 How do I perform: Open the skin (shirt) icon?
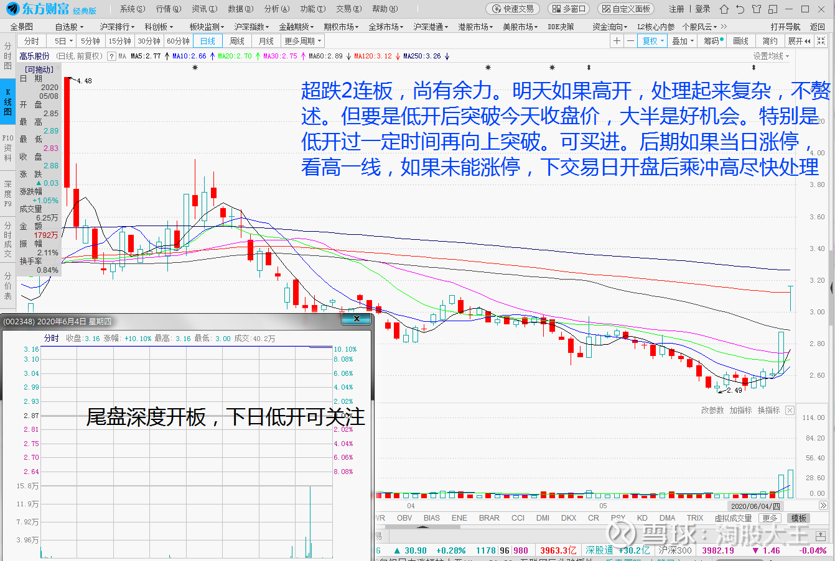coord(757,9)
